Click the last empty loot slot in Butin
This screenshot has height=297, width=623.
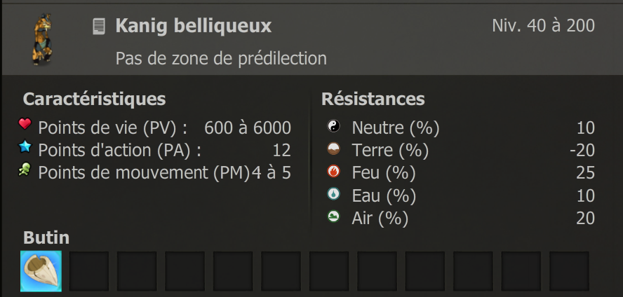[x=569, y=271]
